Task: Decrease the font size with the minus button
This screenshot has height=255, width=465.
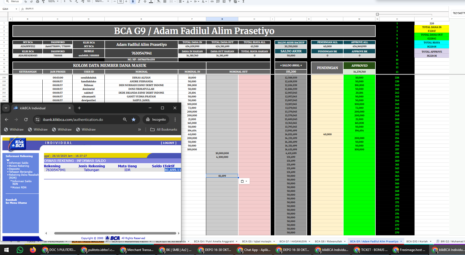Action: pos(115,1)
